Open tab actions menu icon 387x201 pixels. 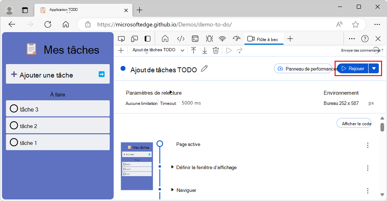pyautogui.click(x=25, y=10)
